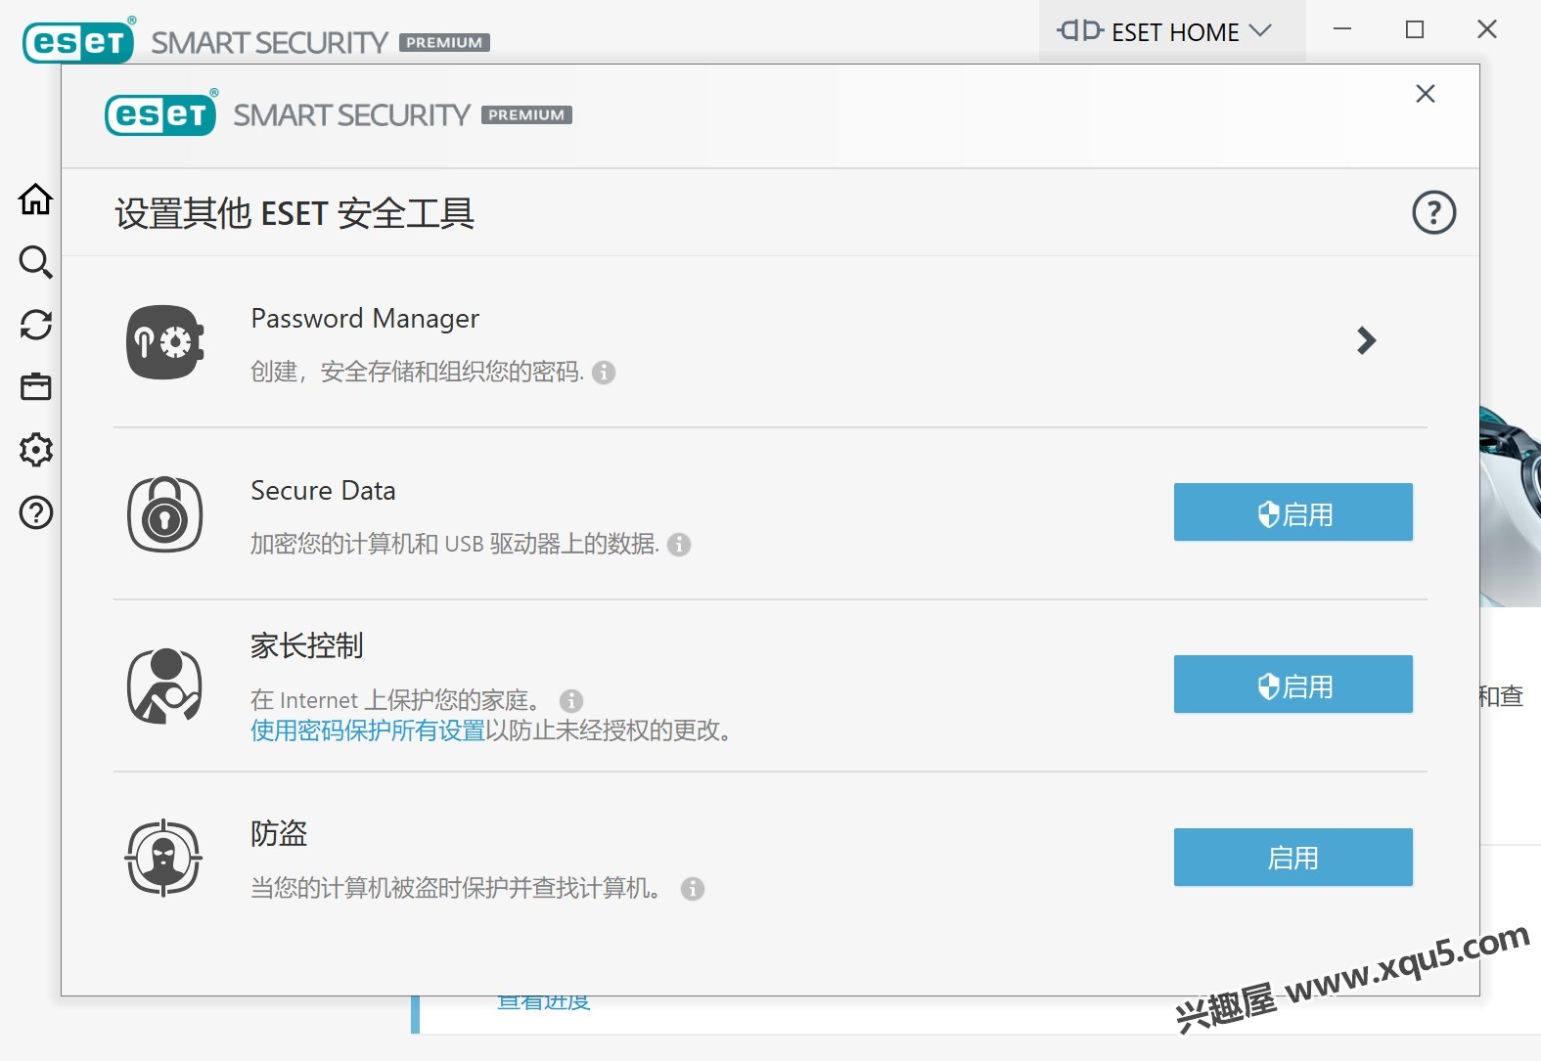The width and height of the screenshot is (1541, 1061).
Task: Expand Password Manager with right chevron
Action: pos(1367,340)
